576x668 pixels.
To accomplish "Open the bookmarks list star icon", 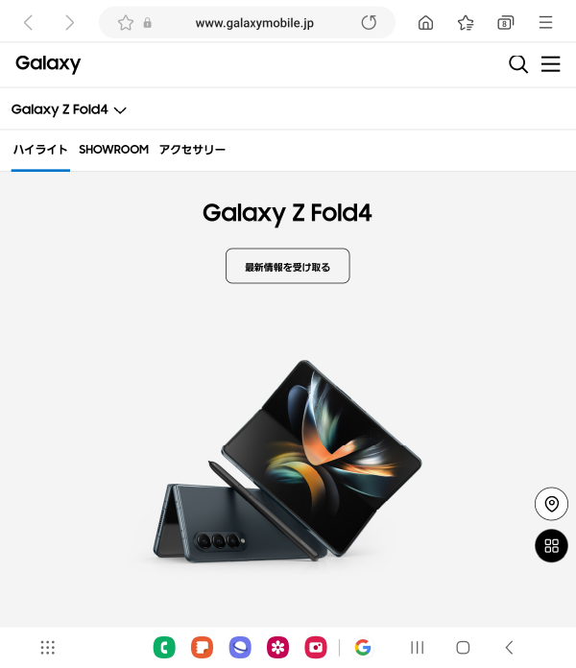I will point(466,23).
